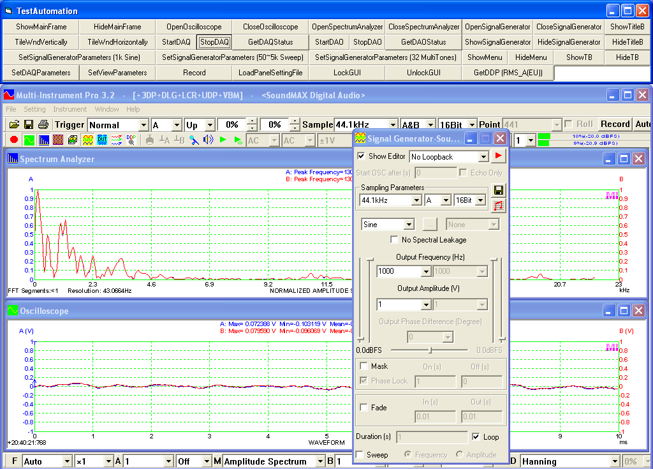The width and height of the screenshot is (653, 469).
Task: Open the No Loopback dropdown
Action: click(483, 157)
